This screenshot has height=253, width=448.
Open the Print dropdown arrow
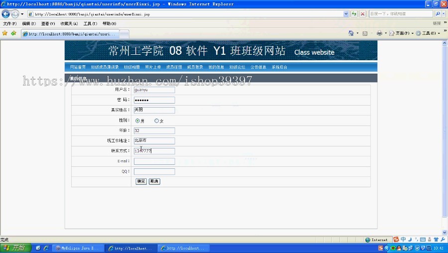tap(386, 33)
